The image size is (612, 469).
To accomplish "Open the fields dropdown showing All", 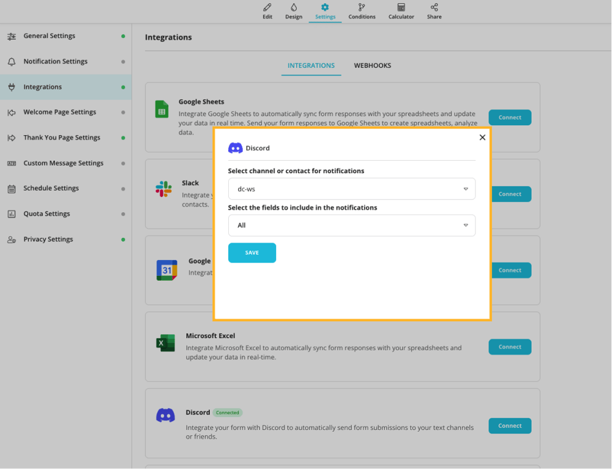I will tap(351, 225).
